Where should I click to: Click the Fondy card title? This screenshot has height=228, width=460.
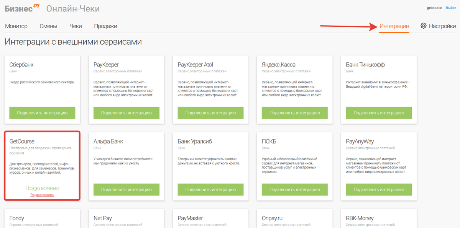click(17, 218)
